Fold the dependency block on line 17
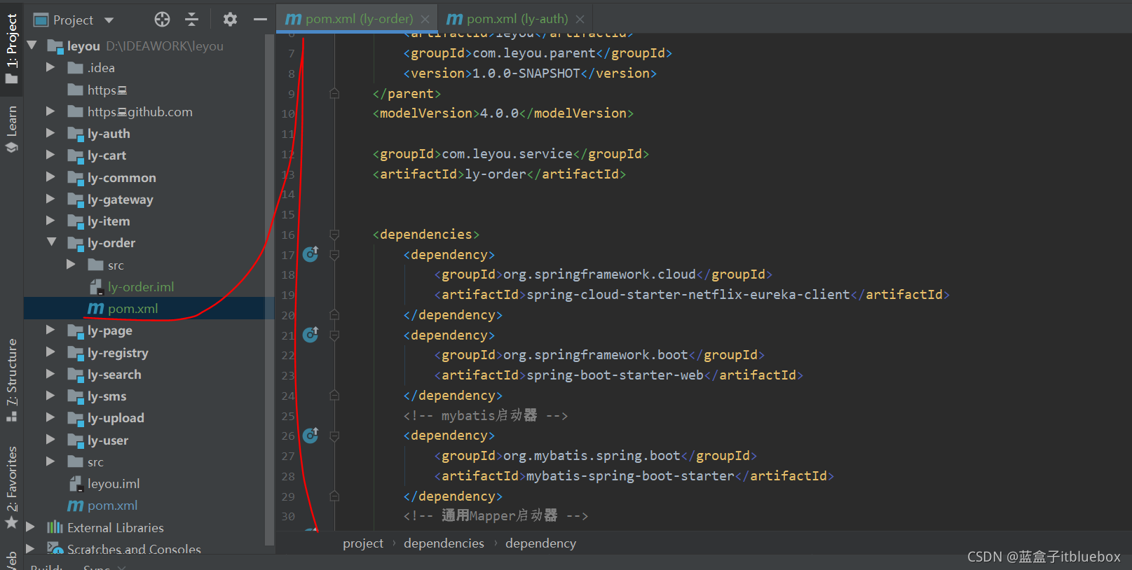 click(334, 255)
